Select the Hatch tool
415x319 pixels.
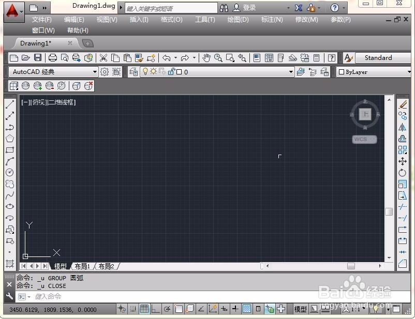tap(10, 264)
